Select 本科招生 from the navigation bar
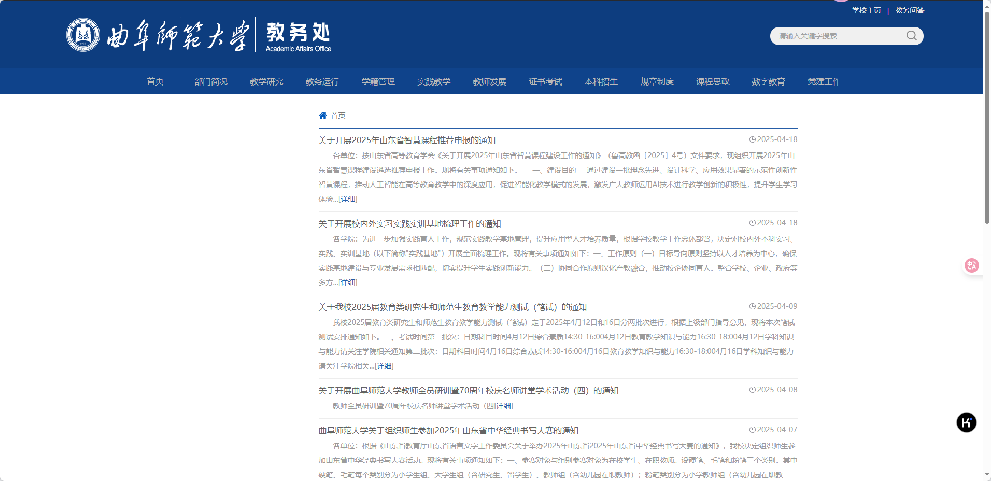Viewport: 991px width, 481px height. [601, 81]
